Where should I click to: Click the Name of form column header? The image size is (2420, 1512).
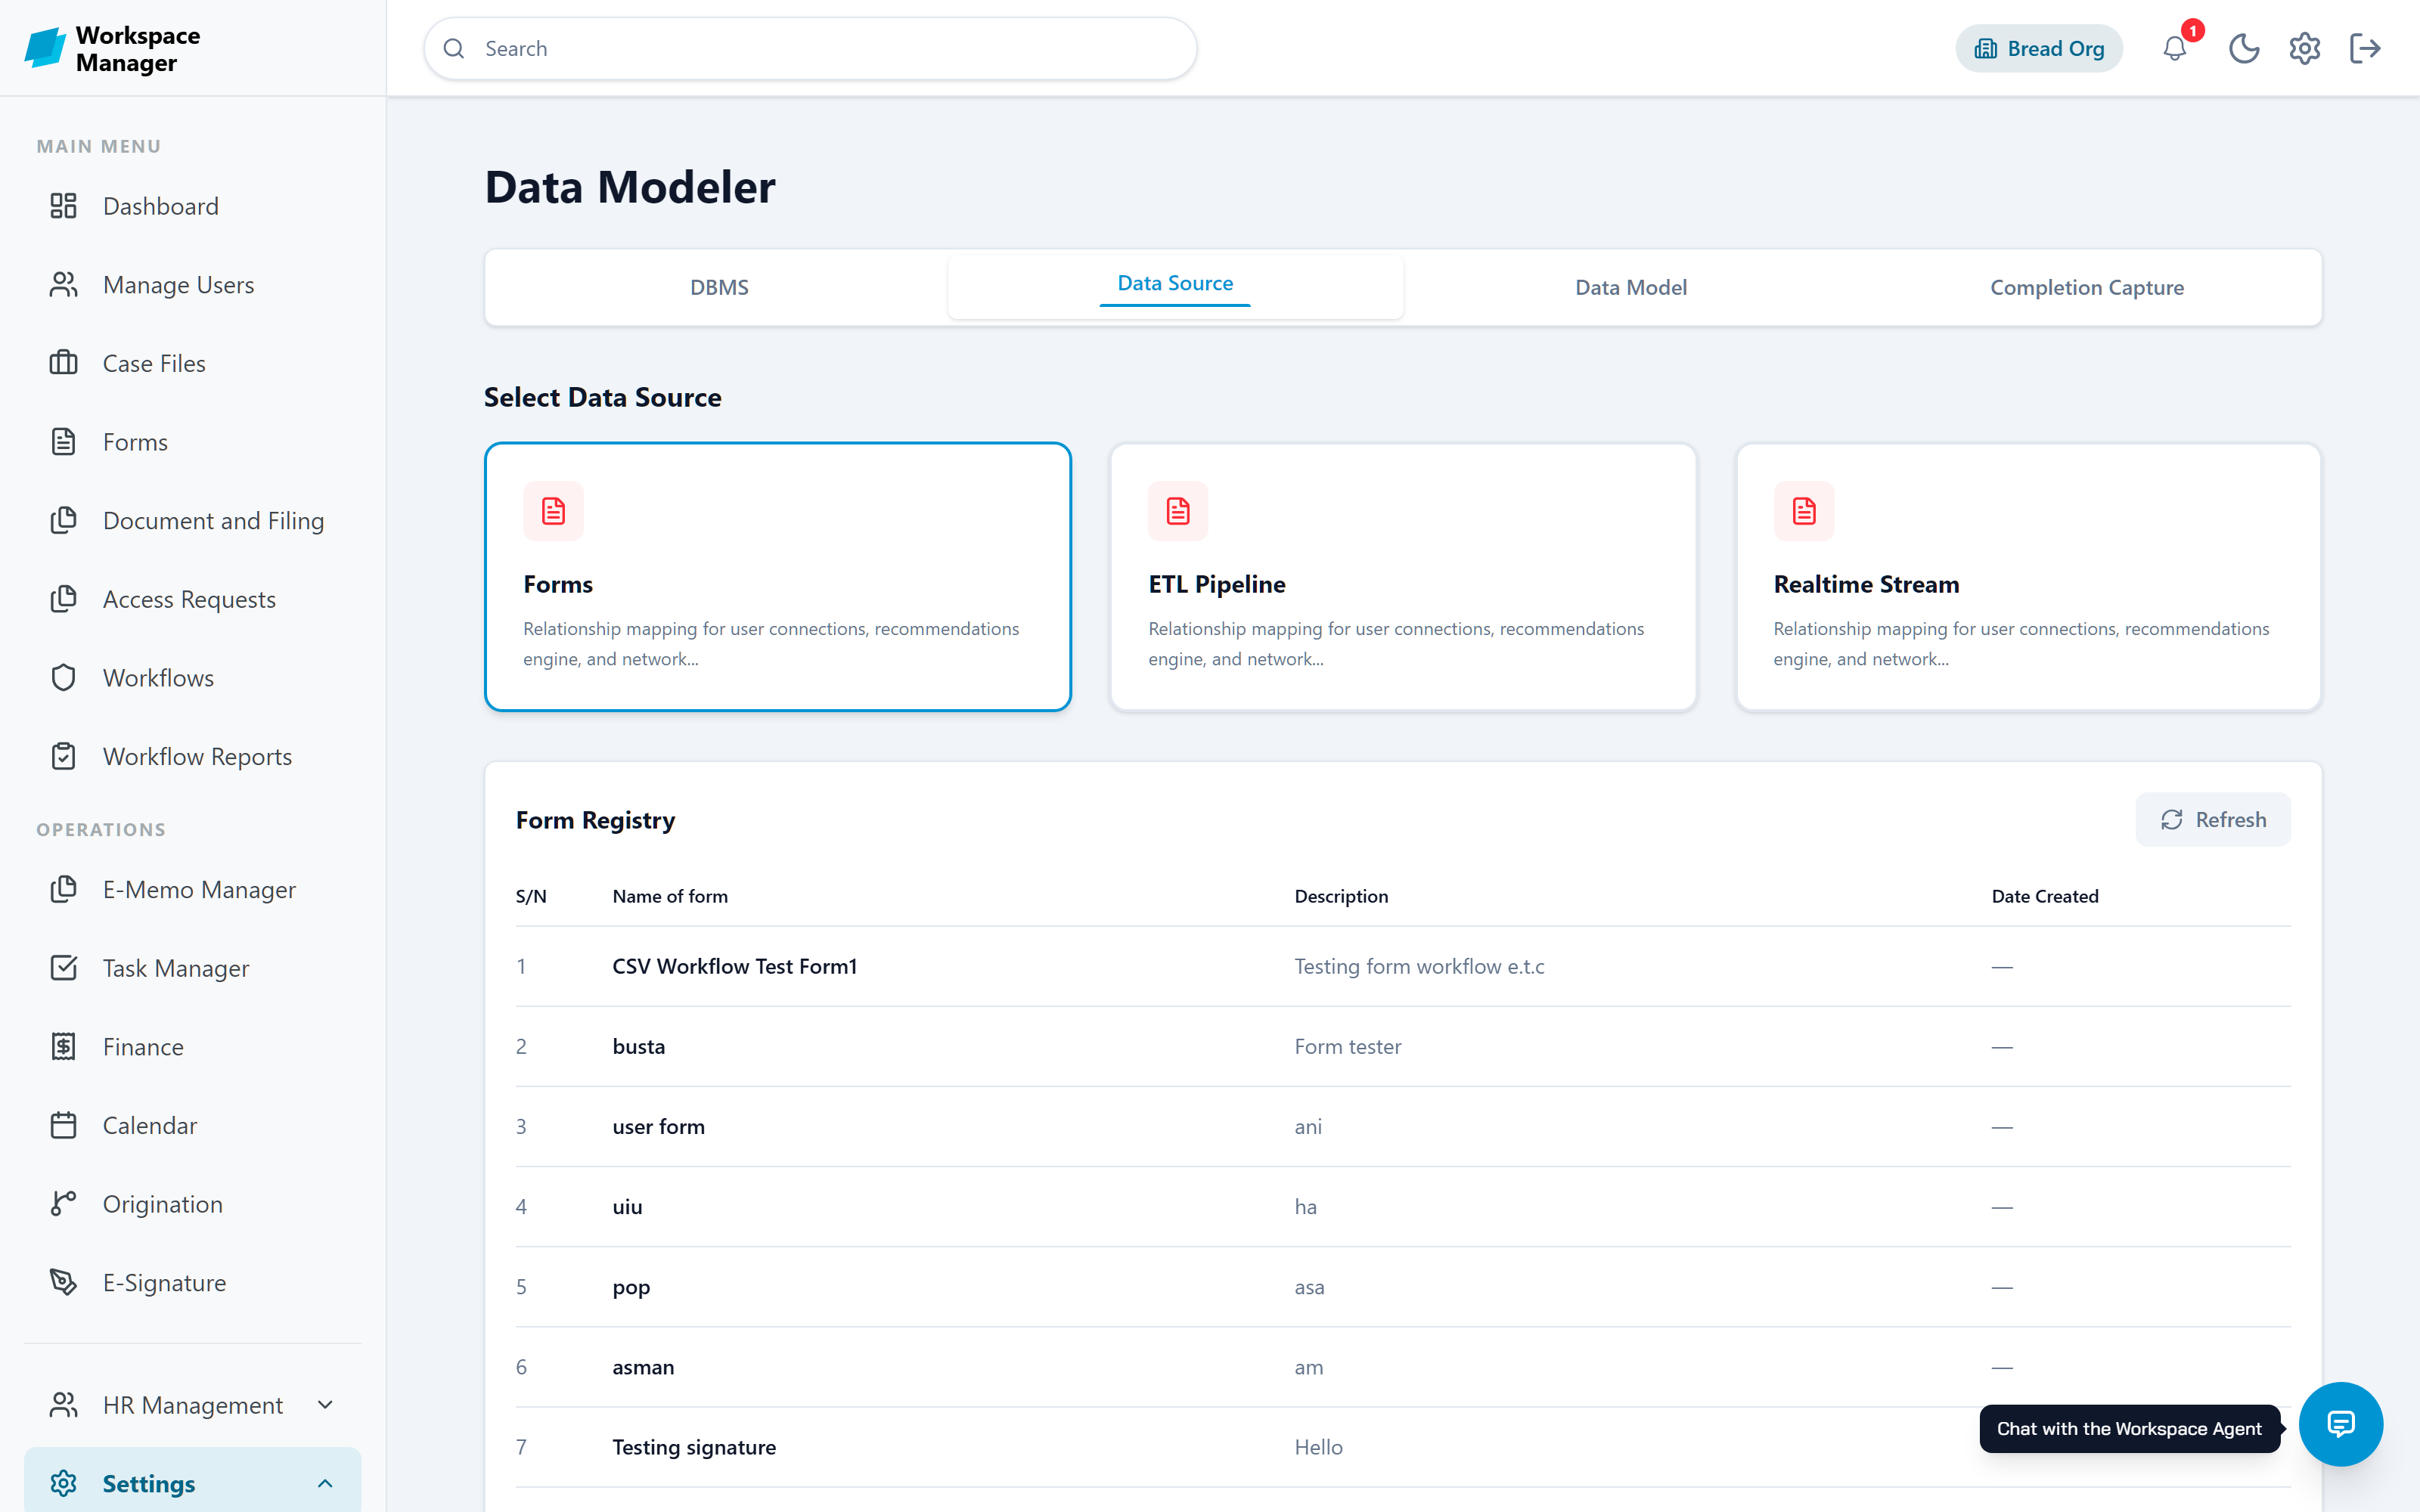(x=670, y=896)
